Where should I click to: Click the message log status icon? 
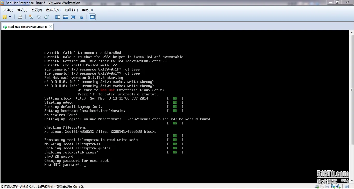[x=347, y=187]
